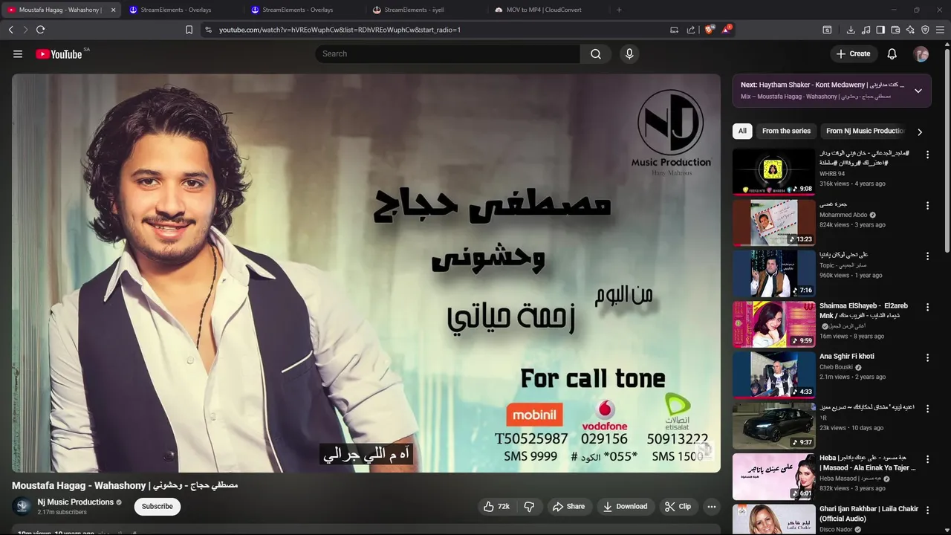The image size is (951, 535).
Task: Go back with browser back arrow
Action: (x=10, y=30)
